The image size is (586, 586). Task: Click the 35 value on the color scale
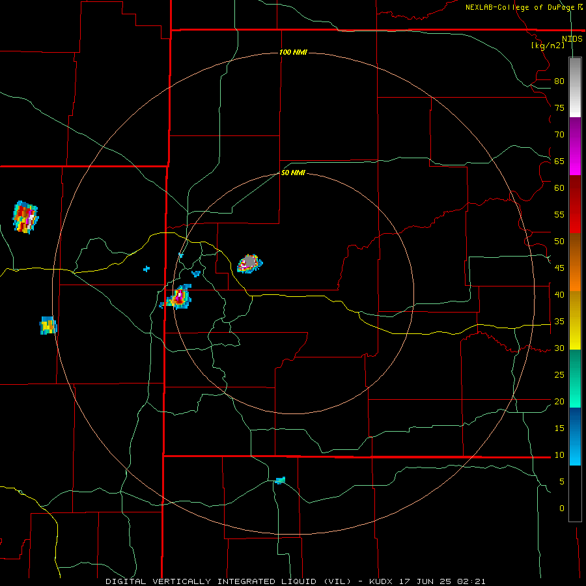point(559,322)
